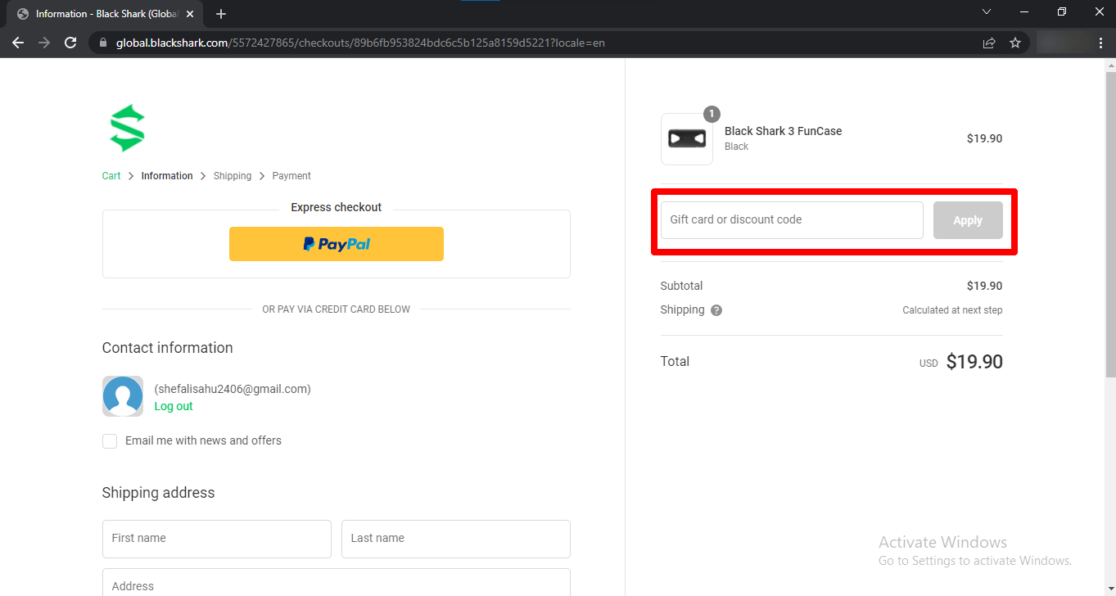Select the Information breadcrumb step
Image resolution: width=1116 pixels, height=596 pixels.
[x=167, y=176]
